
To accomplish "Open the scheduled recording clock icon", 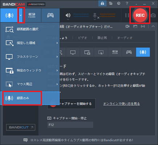I will 119,3.
